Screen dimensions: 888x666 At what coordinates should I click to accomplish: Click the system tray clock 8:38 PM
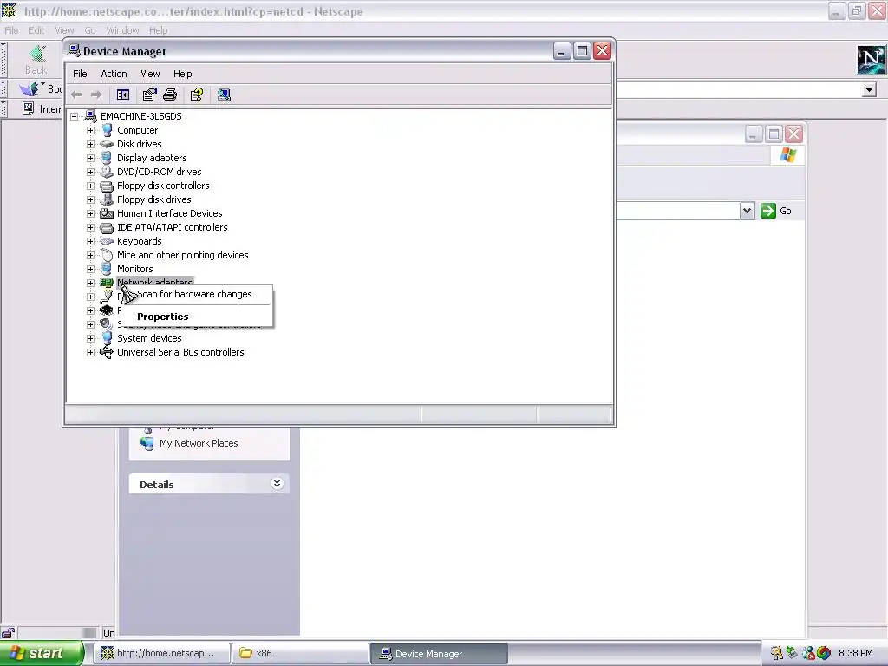click(856, 653)
